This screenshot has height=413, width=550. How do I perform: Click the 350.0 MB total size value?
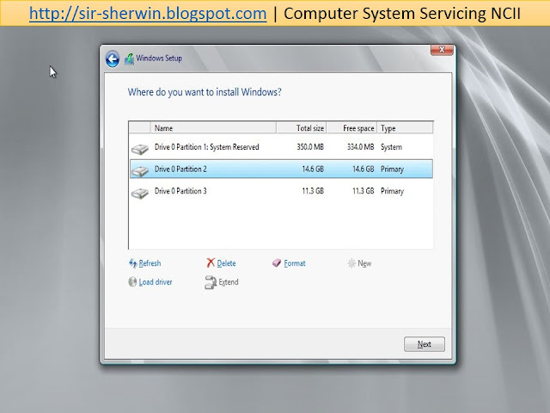point(310,147)
